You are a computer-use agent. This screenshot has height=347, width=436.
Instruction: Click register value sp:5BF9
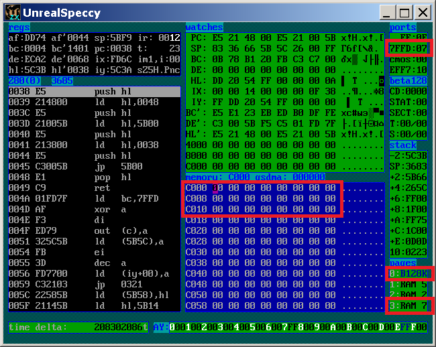click(113, 38)
